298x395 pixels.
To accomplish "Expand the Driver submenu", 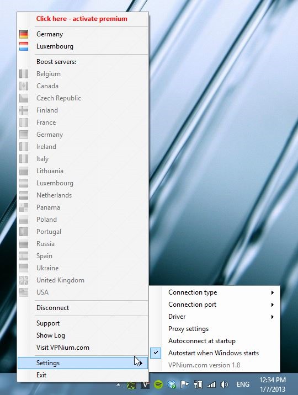I will click(214, 317).
